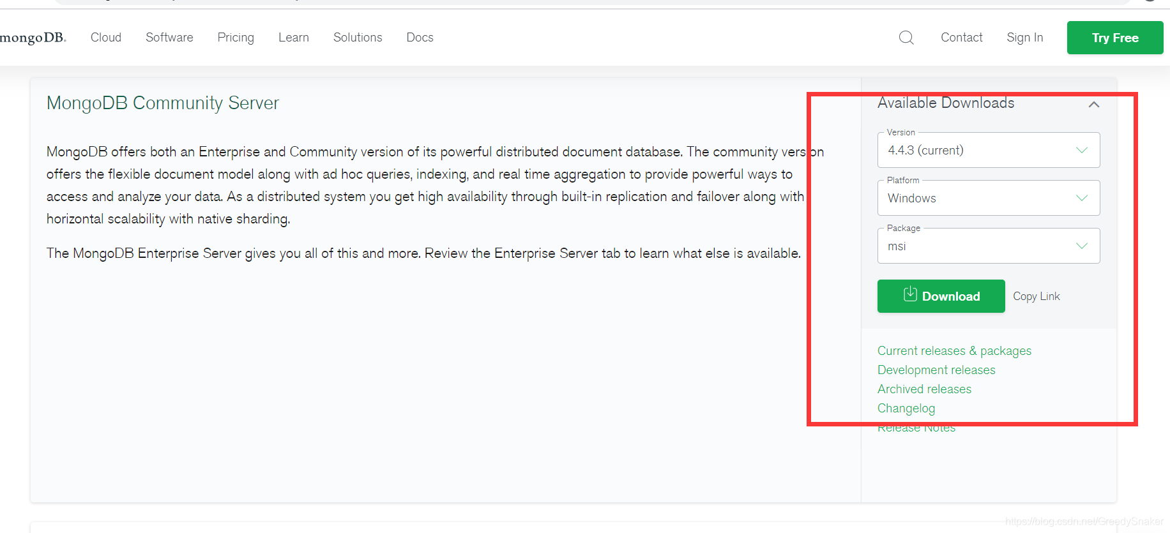This screenshot has height=533, width=1170.
Task: Click the mongoDB logo
Action: pyautogui.click(x=33, y=38)
